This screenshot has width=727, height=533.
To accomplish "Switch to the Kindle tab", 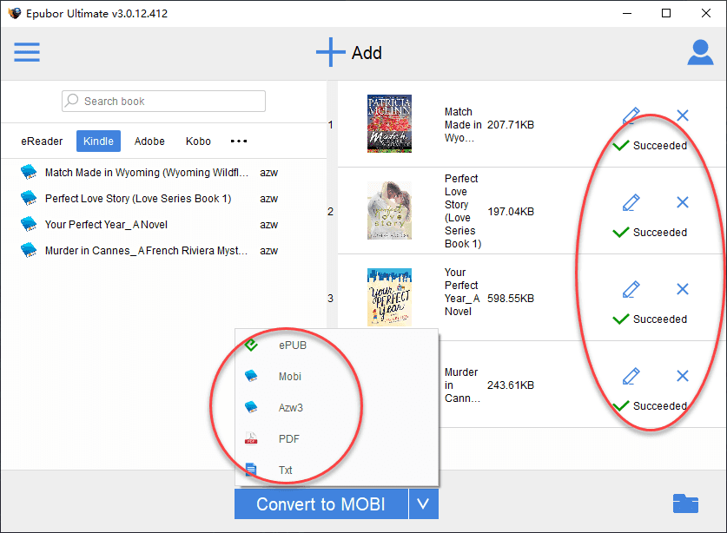I will pos(98,141).
